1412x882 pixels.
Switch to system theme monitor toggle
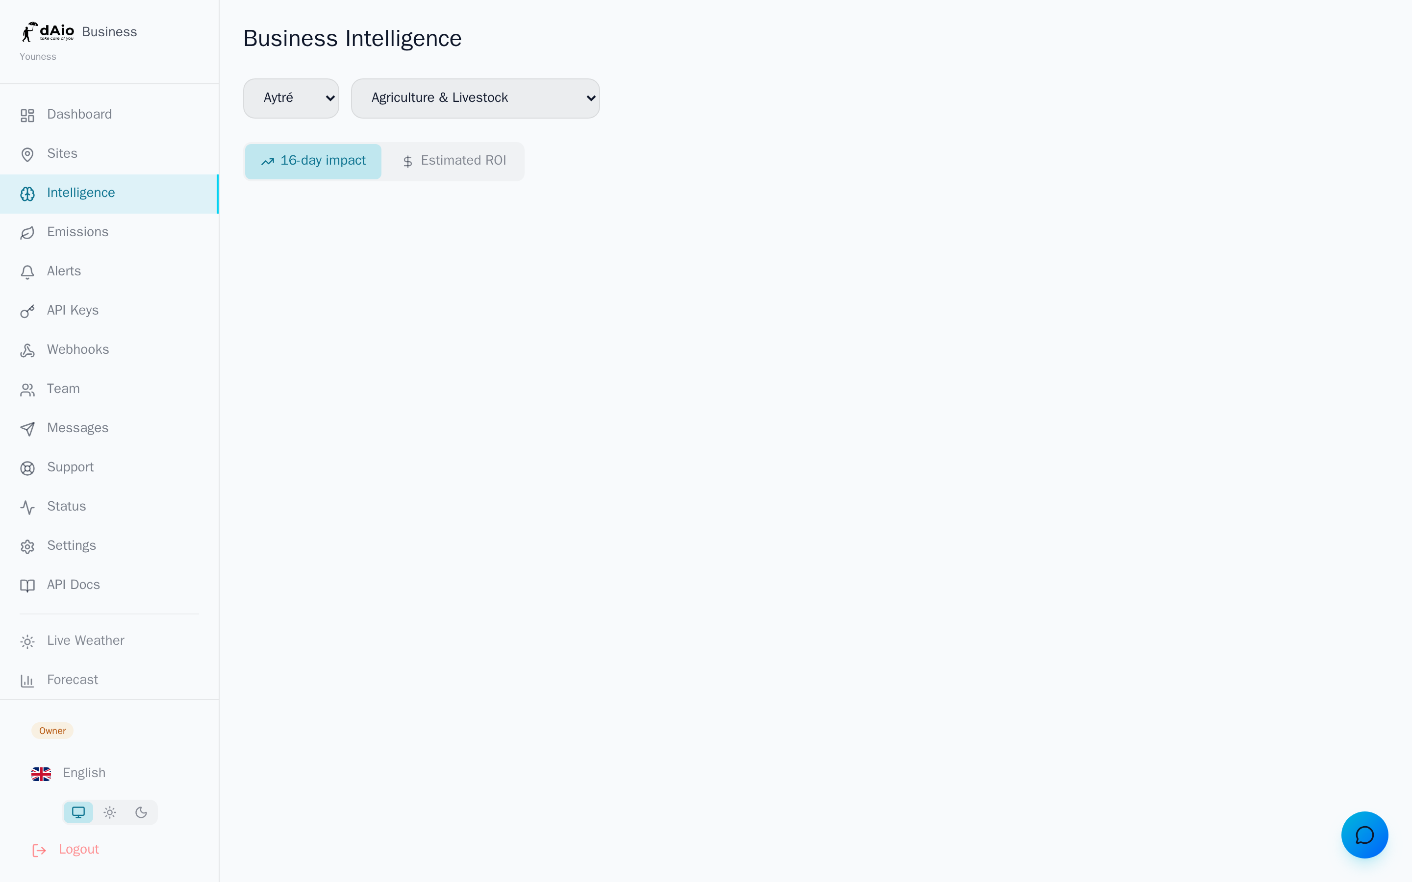click(x=78, y=812)
